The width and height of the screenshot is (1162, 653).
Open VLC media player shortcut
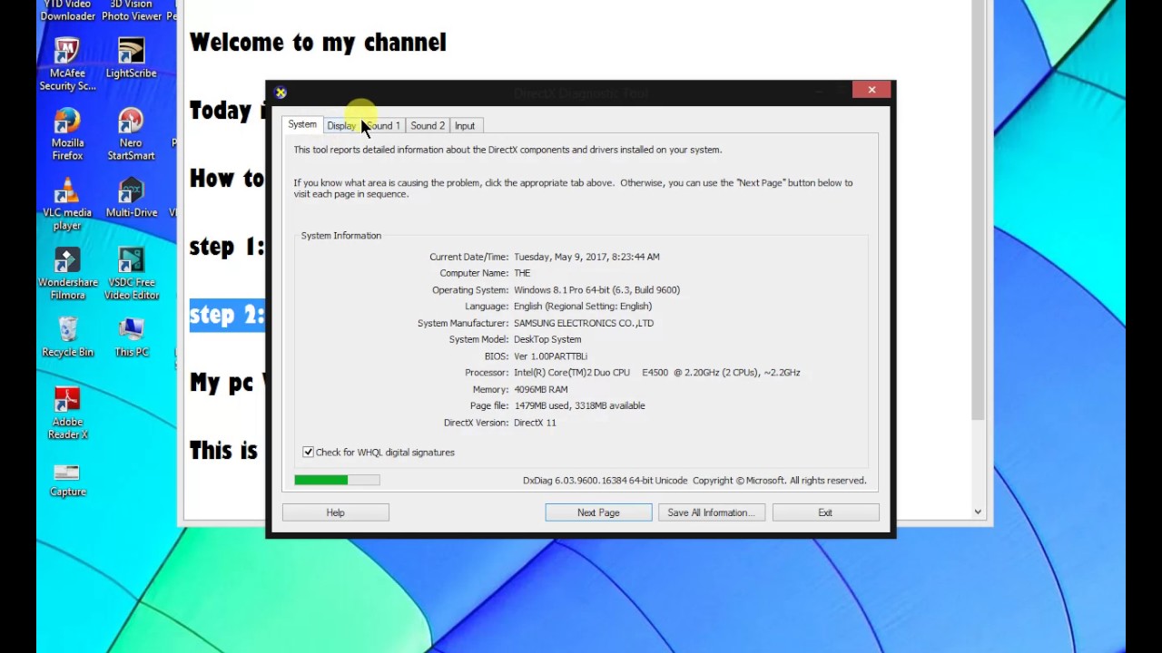(x=67, y=192)
